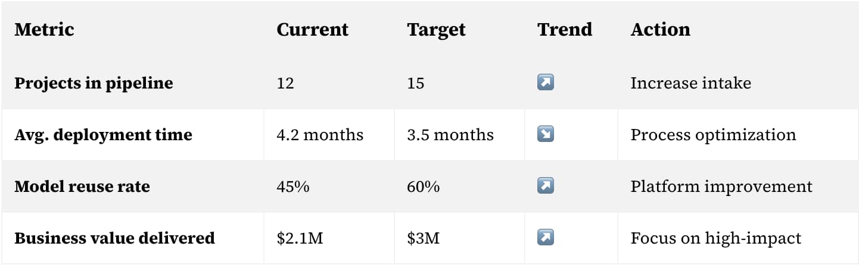Click the Focus on high-impact action text
Screen dimensions: 859x265
(716, 239)
